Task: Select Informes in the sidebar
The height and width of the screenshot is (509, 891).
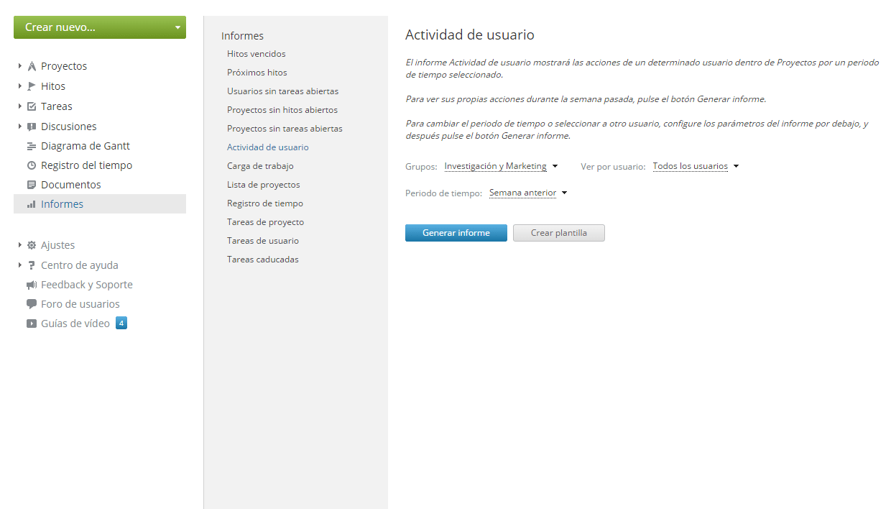Action: [x=100, y=204]
